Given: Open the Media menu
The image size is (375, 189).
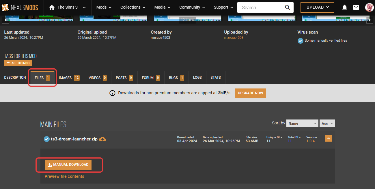Looking at the screenshot, I should click(x=163, y=7).
